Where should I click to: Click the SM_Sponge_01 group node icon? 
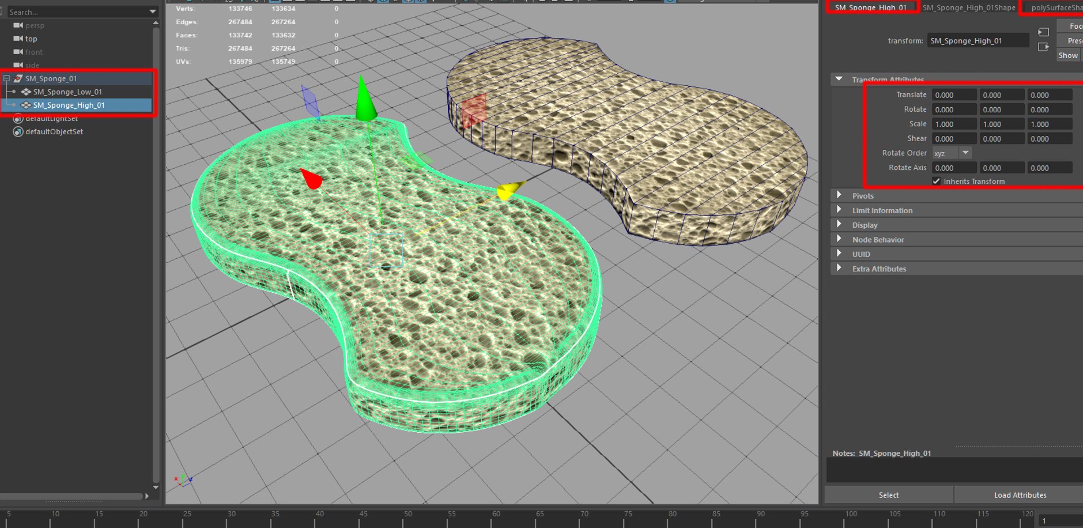(x=18, y=78)
